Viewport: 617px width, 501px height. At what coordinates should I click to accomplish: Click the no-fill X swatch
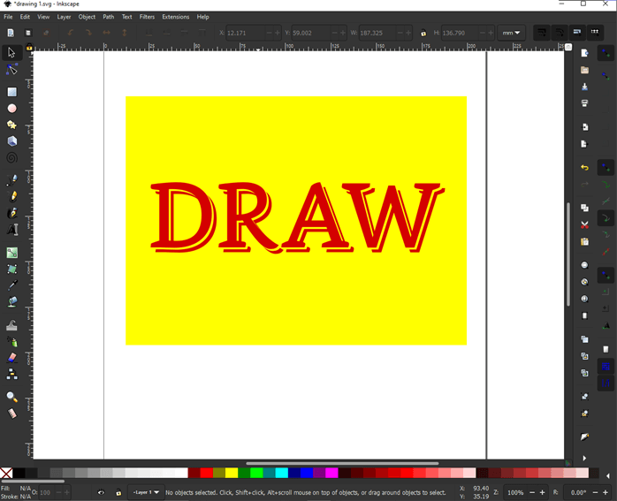6,473
